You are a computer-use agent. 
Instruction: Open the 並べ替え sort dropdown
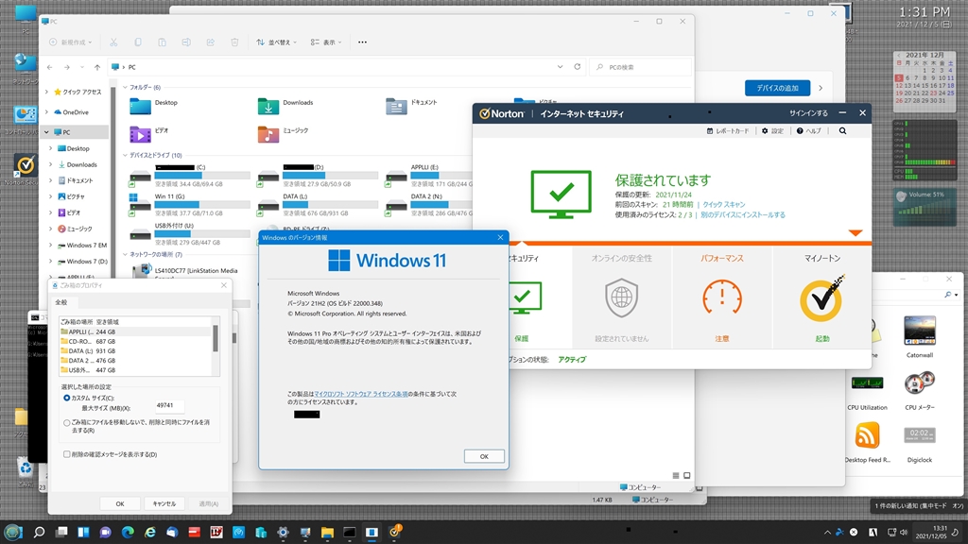pyautogui.click(x=277, y=42)
